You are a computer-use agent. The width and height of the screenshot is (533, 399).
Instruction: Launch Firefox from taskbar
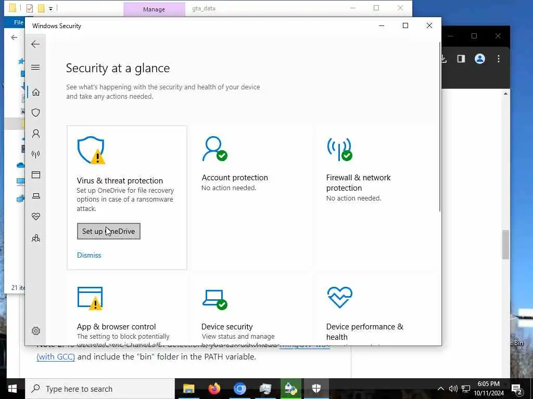[214, 389]
